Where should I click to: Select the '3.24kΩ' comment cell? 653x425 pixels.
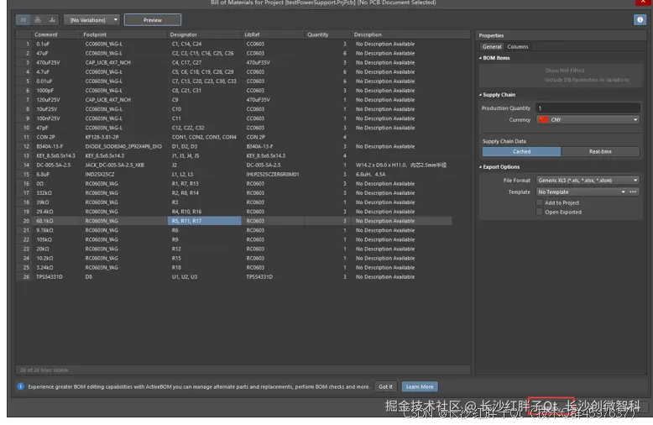coord(56,267)
